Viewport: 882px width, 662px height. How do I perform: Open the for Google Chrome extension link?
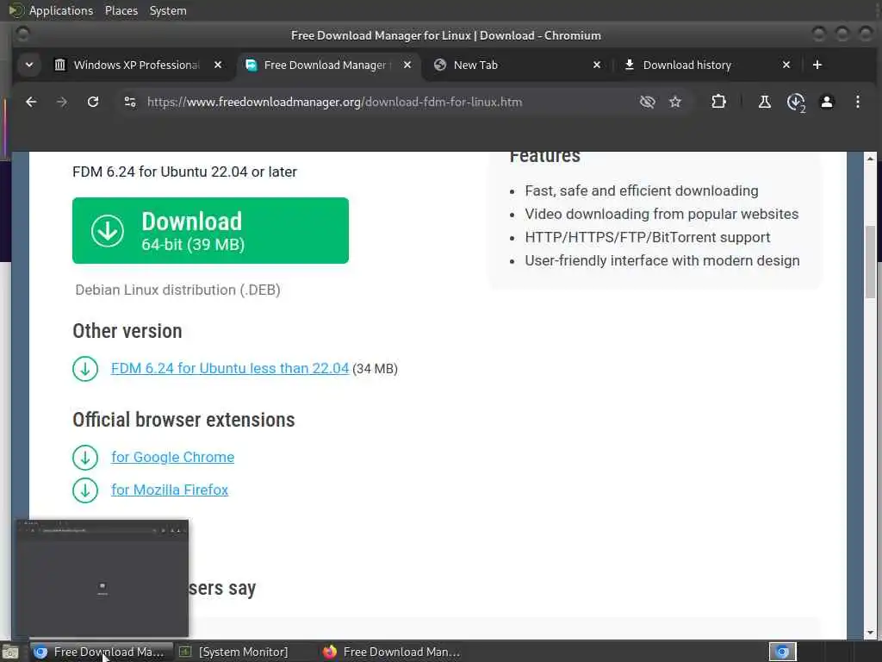[172, 457]
